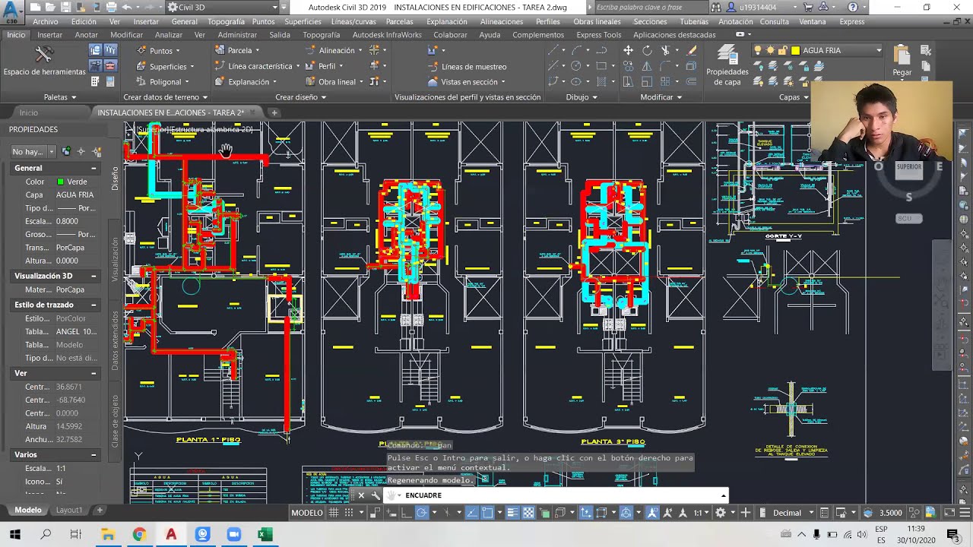Toggle the grid display in status bar
The width and height of the screenshot is (973, 547).
click(x=333, y=513)
